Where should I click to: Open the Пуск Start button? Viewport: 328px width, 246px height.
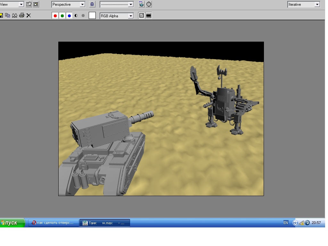[12, 223]
